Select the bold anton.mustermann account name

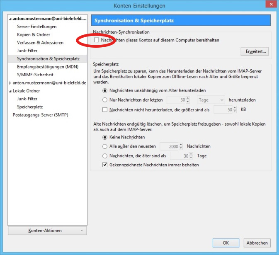[49, 19]
